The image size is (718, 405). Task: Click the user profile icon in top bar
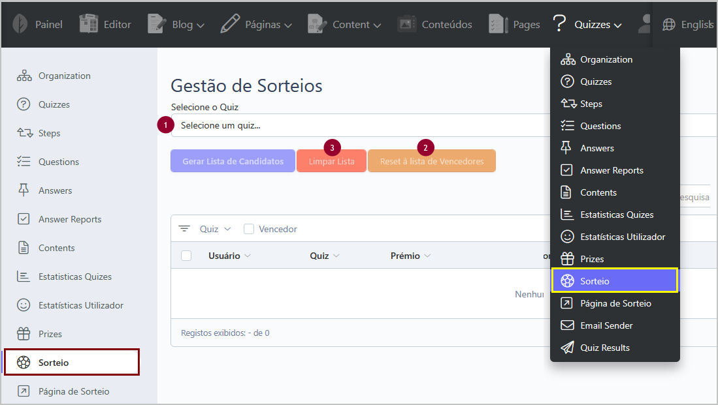pos(645,23)
